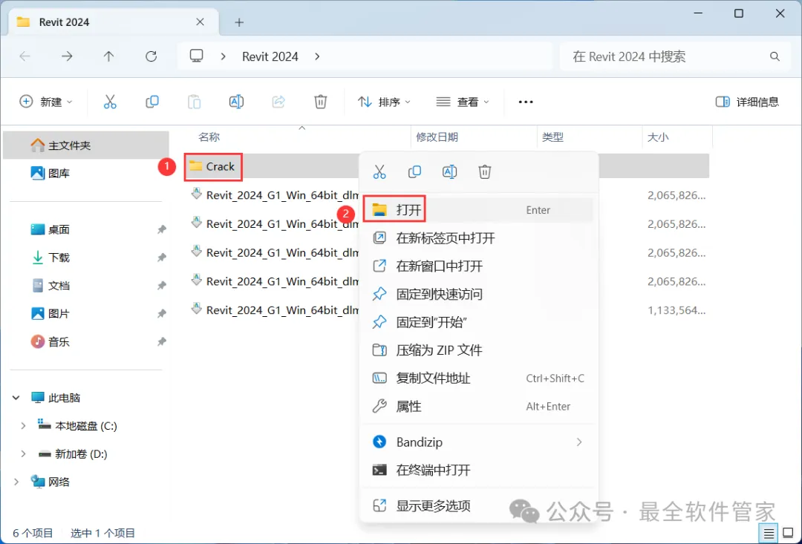Screen dimensions: 802x544
Task: Click the Delete trash icon in the toolbar
Action: (x=320, y=102)
